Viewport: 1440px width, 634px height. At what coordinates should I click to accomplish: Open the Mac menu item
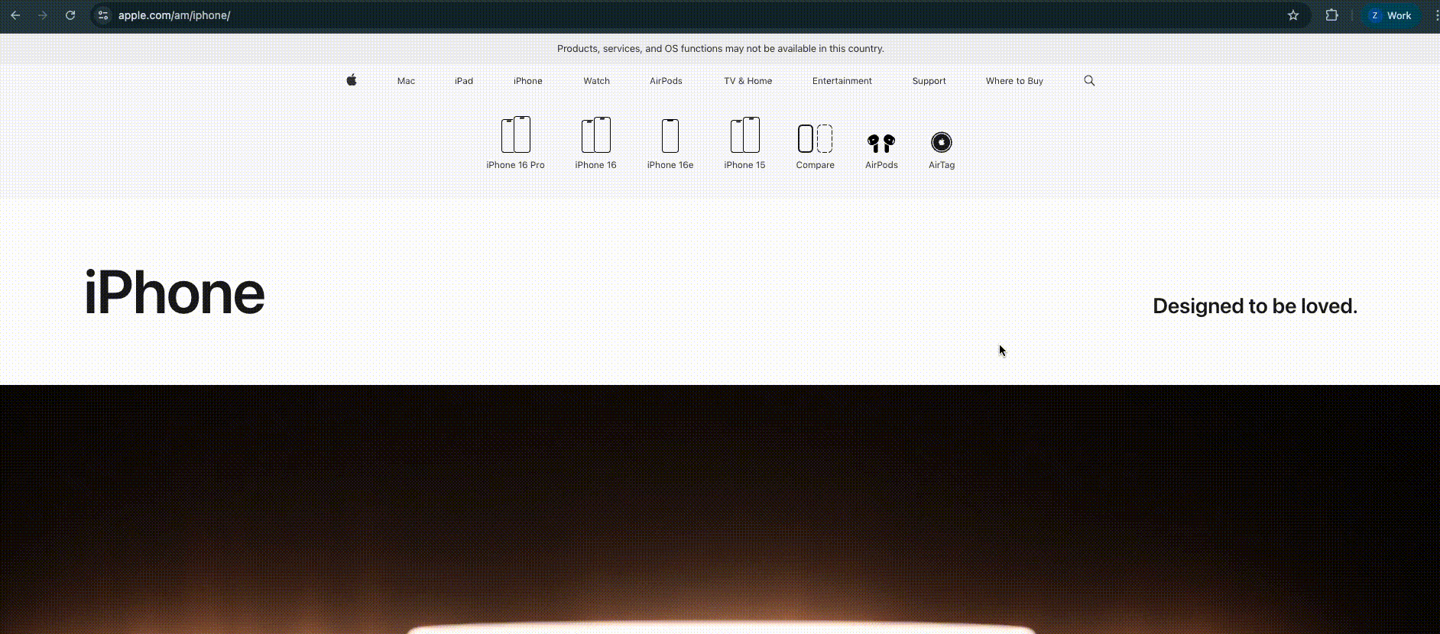coord(406,81)
